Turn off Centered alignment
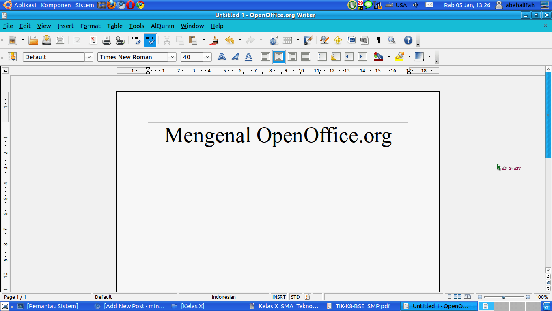Image resolution: width=552 pixels, height=311 pixels. tap(278, 57)
